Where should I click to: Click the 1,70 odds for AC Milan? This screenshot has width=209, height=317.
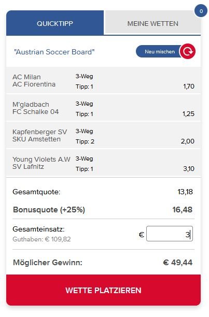tap(189, 87)
